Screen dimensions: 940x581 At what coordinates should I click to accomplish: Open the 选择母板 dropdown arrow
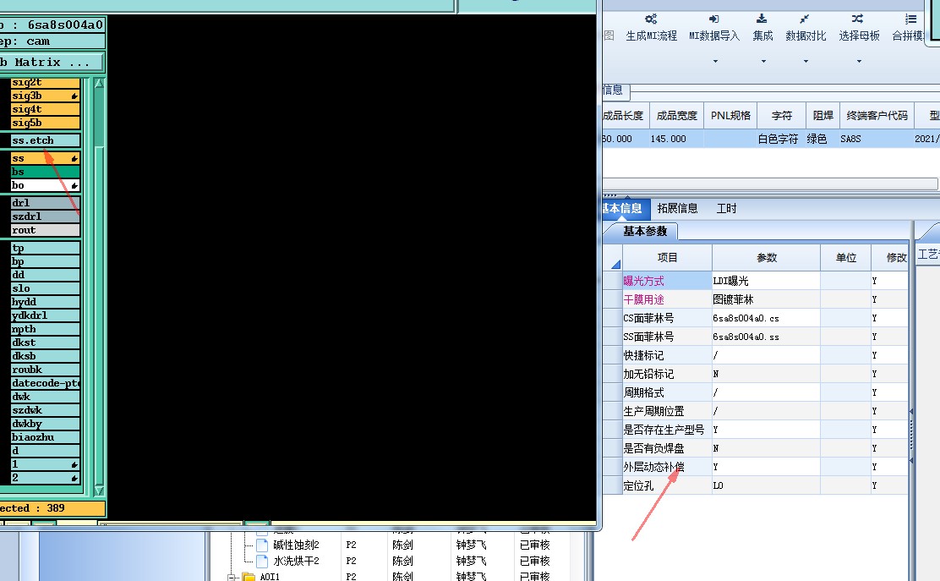859,61
